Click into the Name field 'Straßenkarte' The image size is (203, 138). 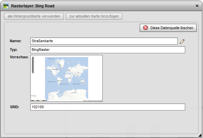click(104, 41)
